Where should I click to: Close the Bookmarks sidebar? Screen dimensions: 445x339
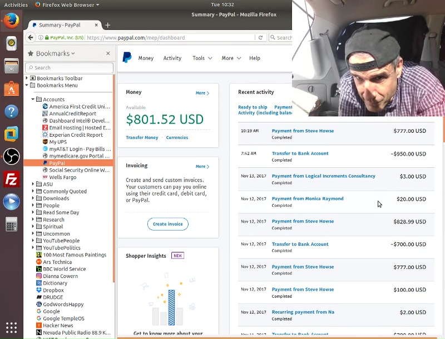(x=108, y=53)
